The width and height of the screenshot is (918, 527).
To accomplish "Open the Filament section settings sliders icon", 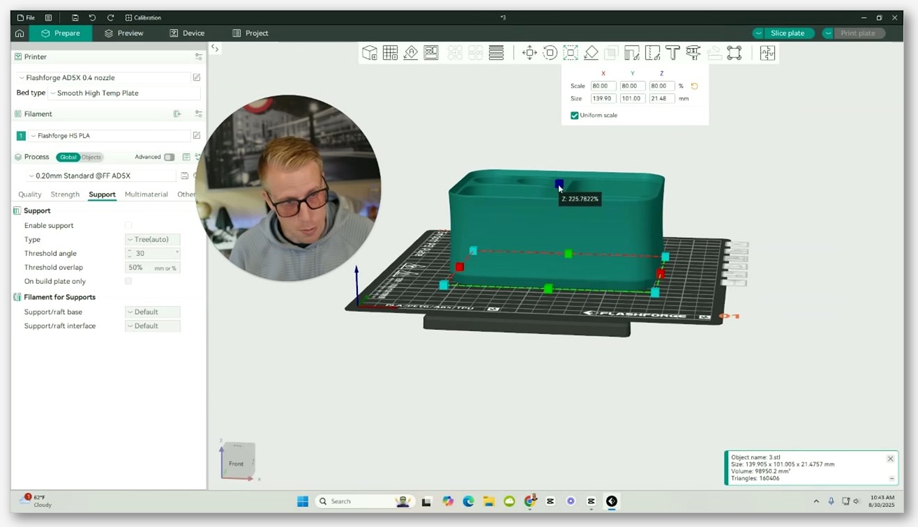I will 199,114.
